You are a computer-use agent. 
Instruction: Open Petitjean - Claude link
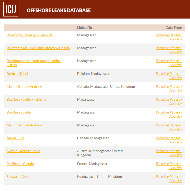pyautogui.click(x=20, y=164)
